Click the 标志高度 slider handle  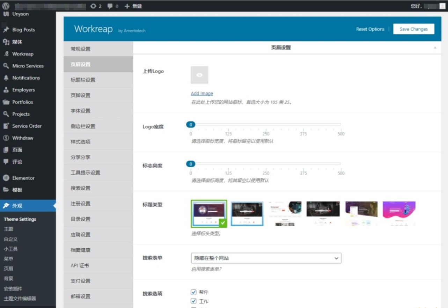click(x=191, y=164)
